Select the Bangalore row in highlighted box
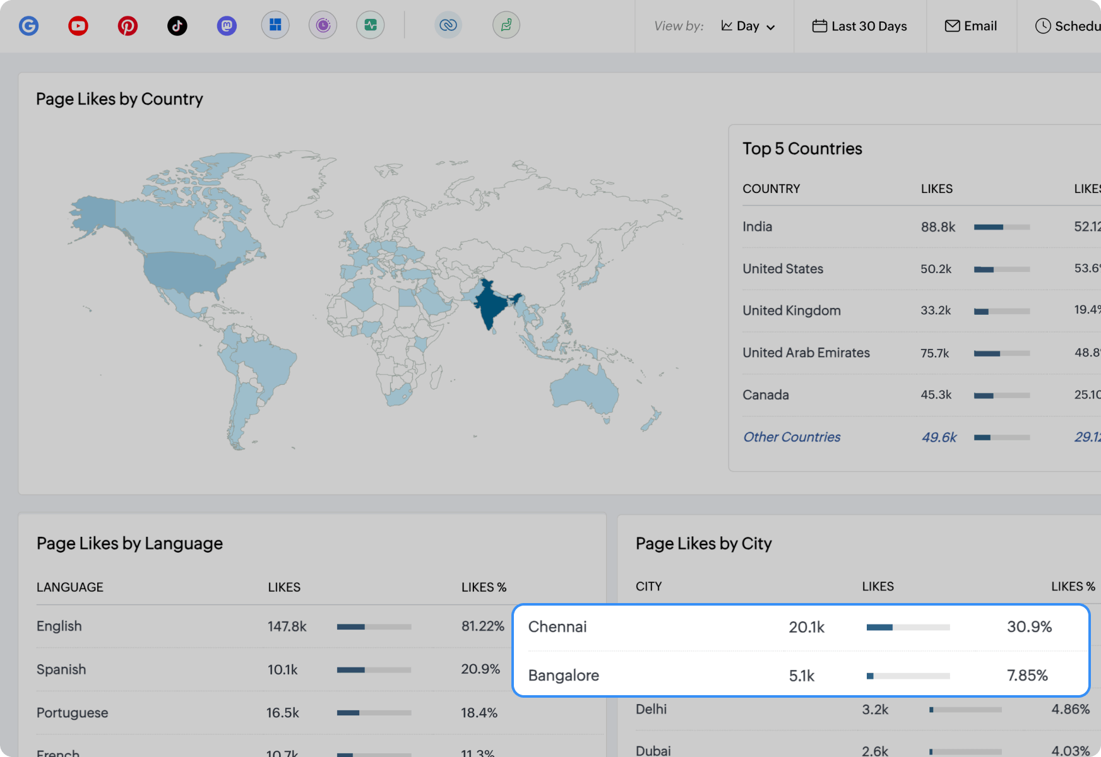 (563, 675)
